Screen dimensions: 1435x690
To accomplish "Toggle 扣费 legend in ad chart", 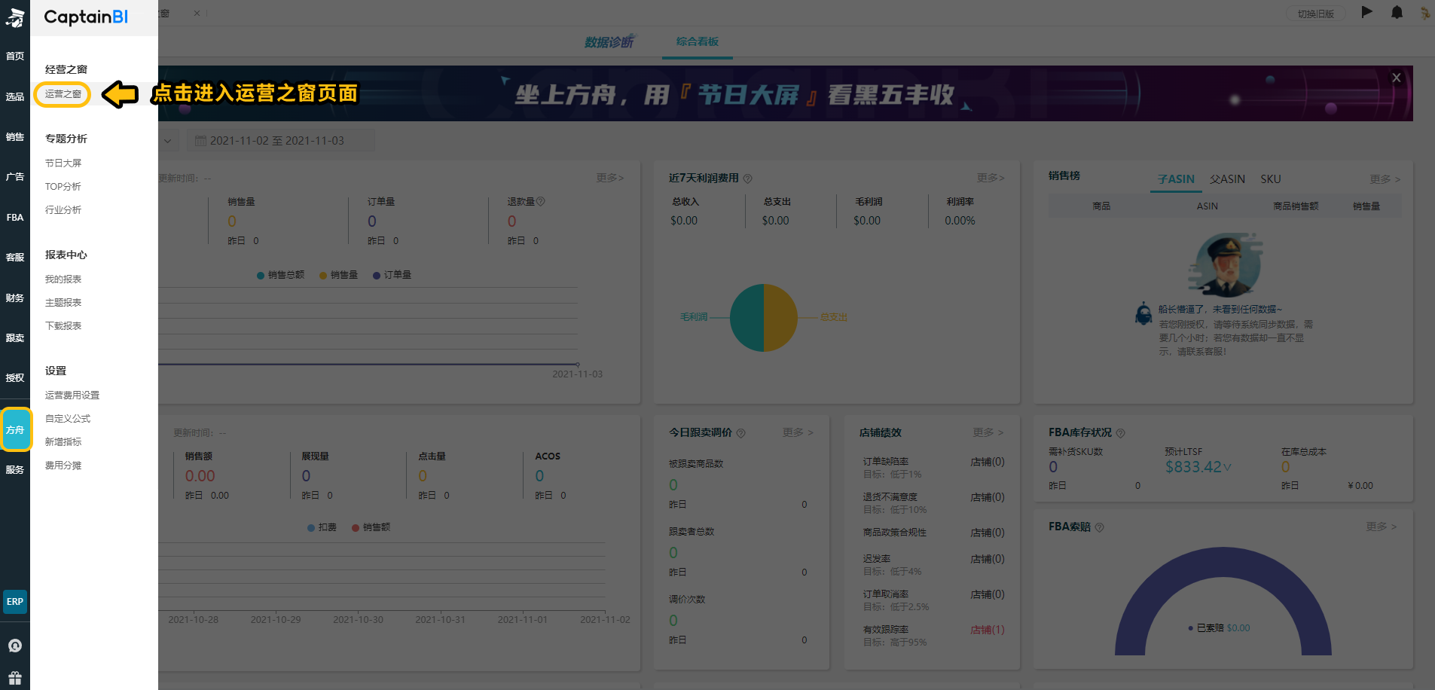I will 322,527.
